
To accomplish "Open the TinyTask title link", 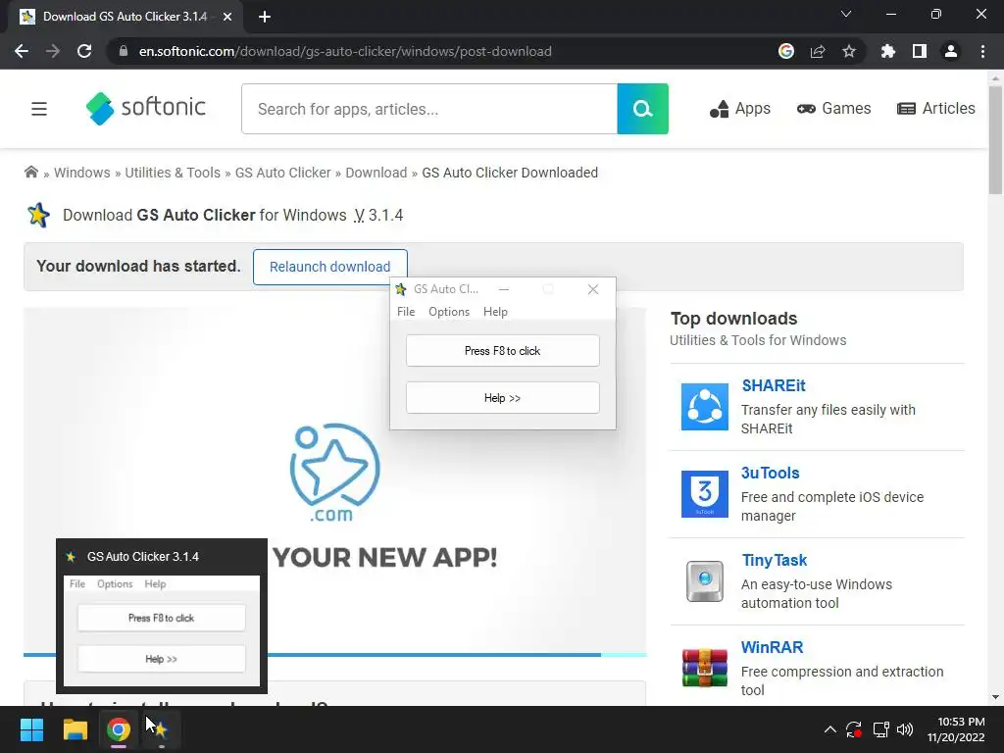I will pos(775,560).
